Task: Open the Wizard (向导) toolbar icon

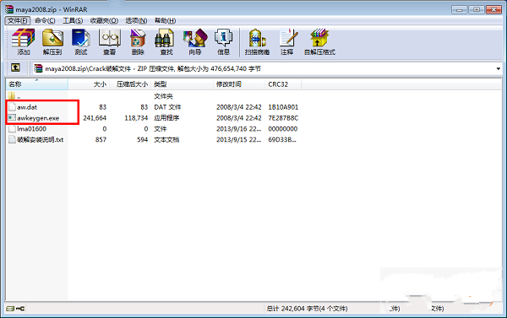Action: coord(195,41)
